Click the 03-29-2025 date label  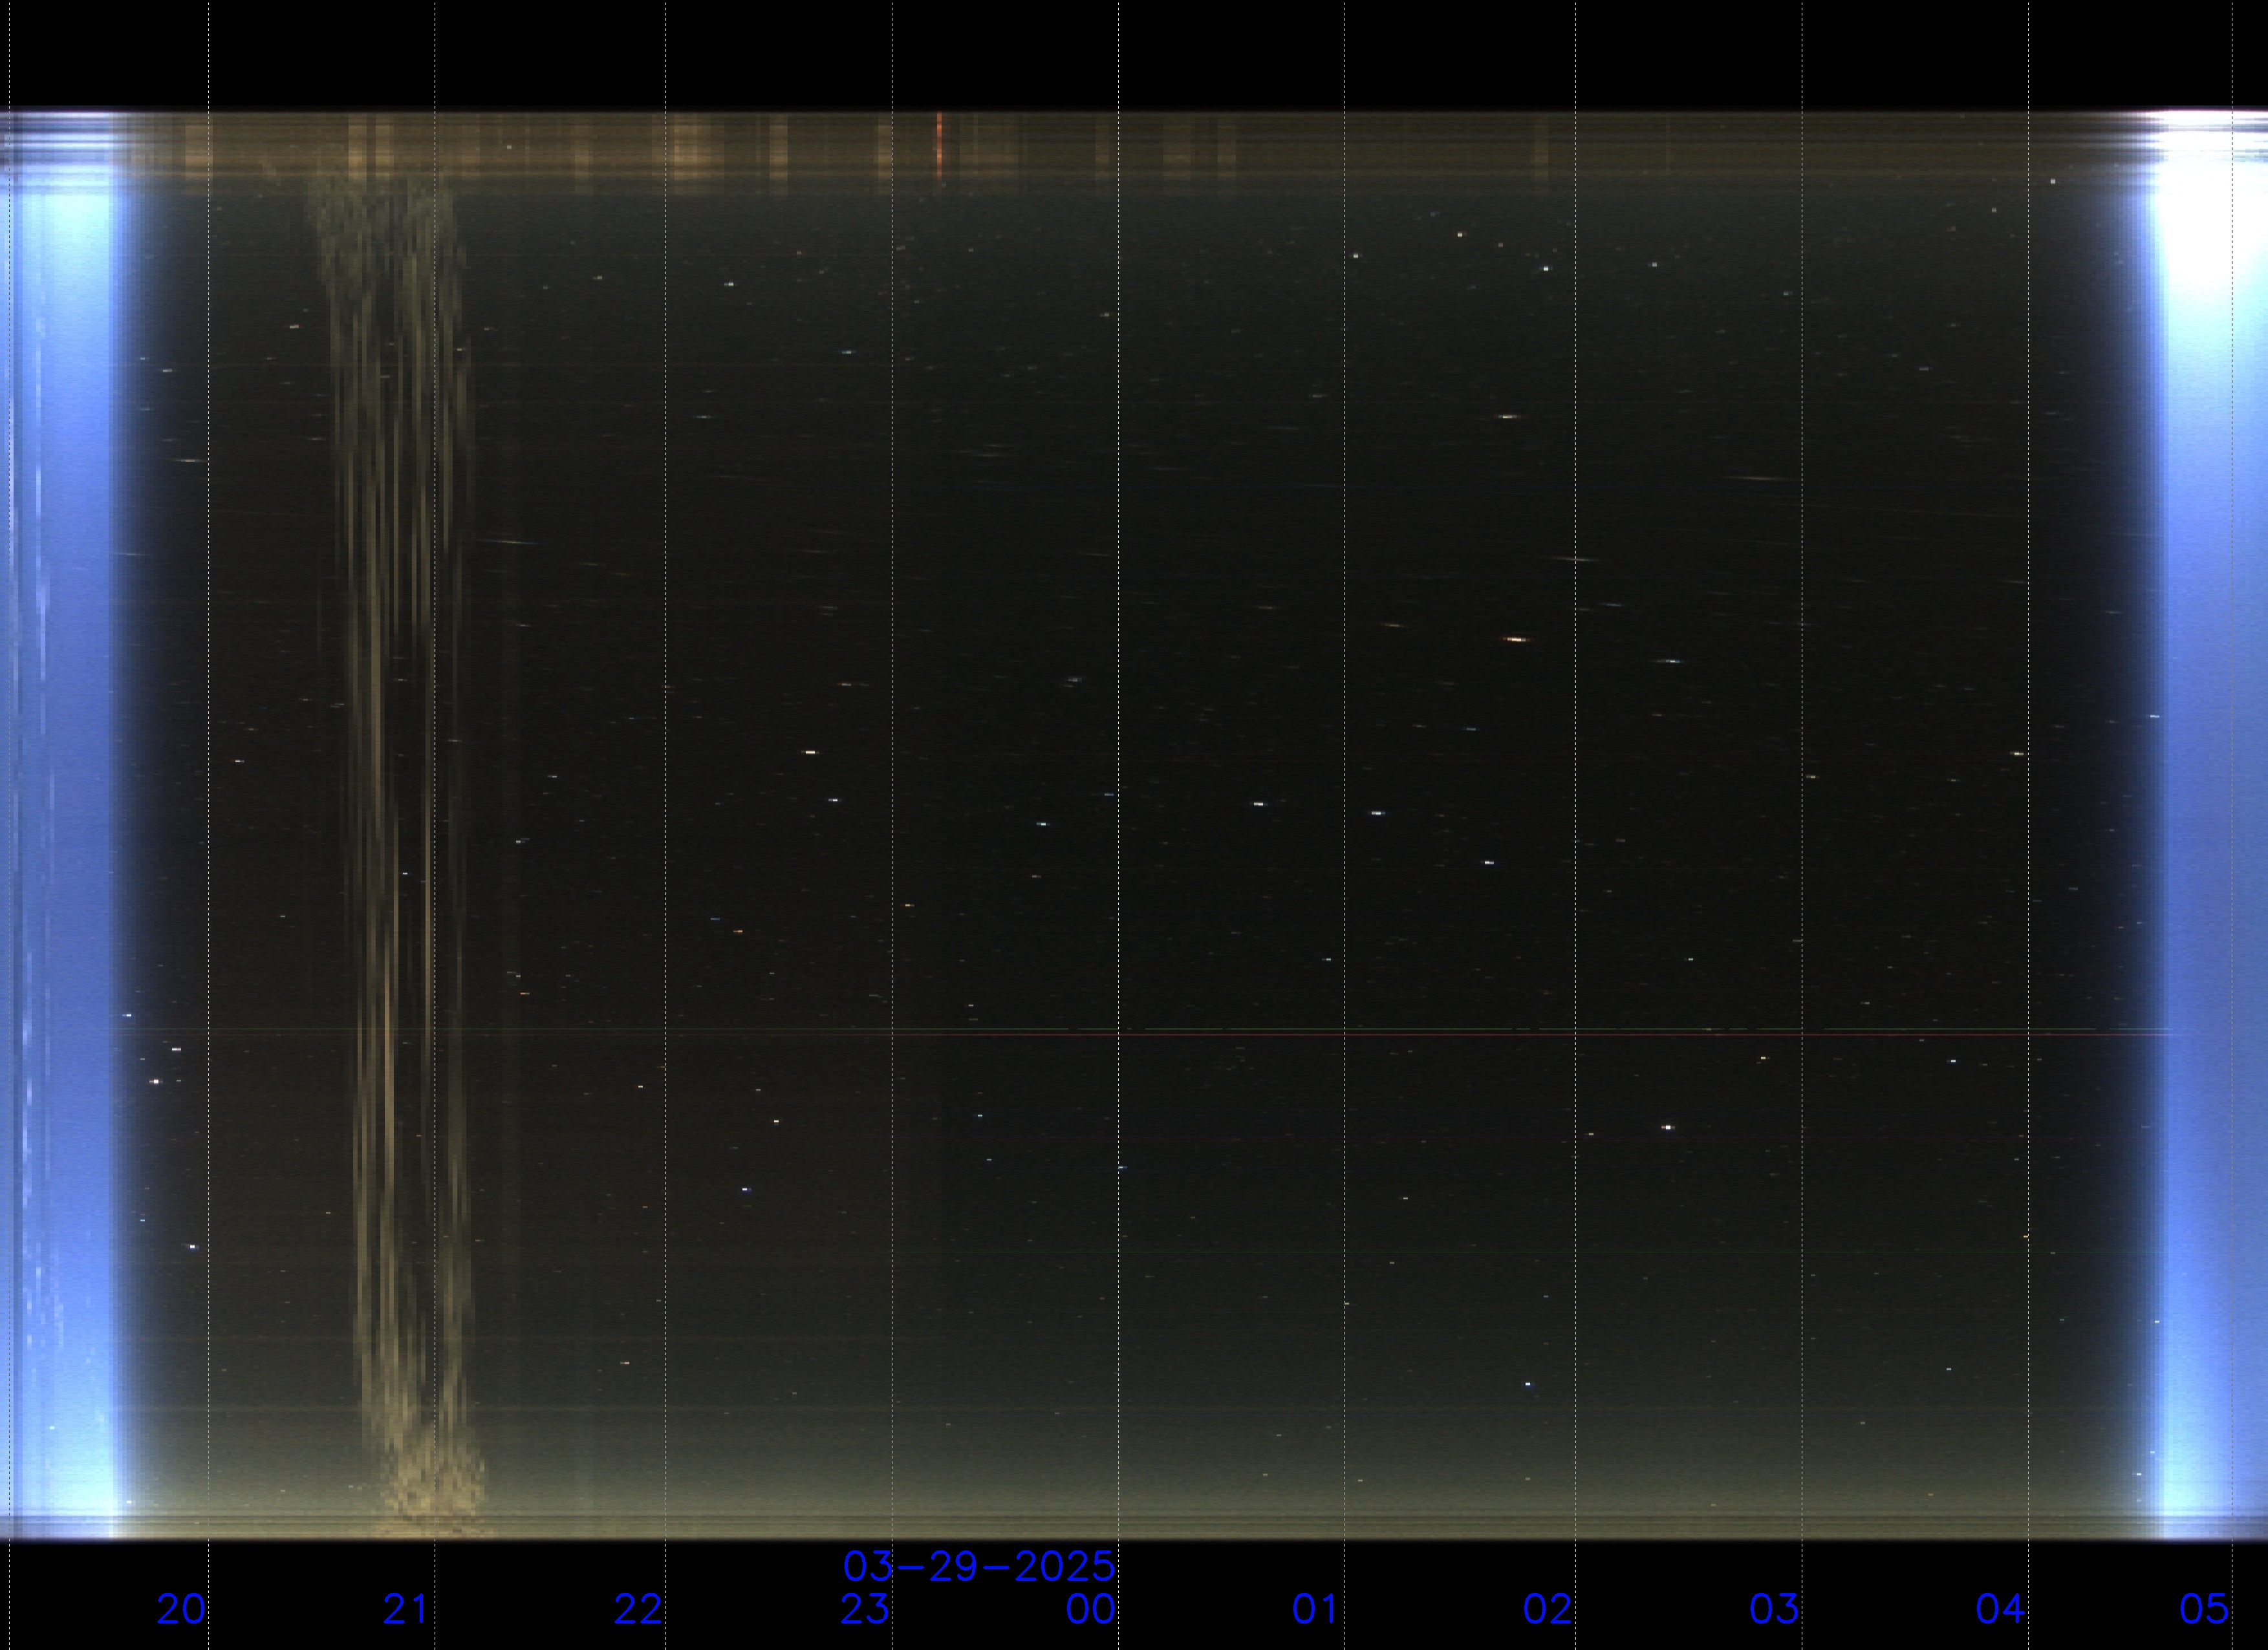point(979,1566)
